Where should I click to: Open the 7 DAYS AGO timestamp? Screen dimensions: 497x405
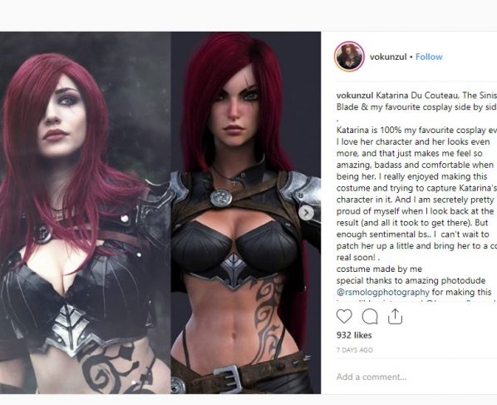click(x=355, y=350)
